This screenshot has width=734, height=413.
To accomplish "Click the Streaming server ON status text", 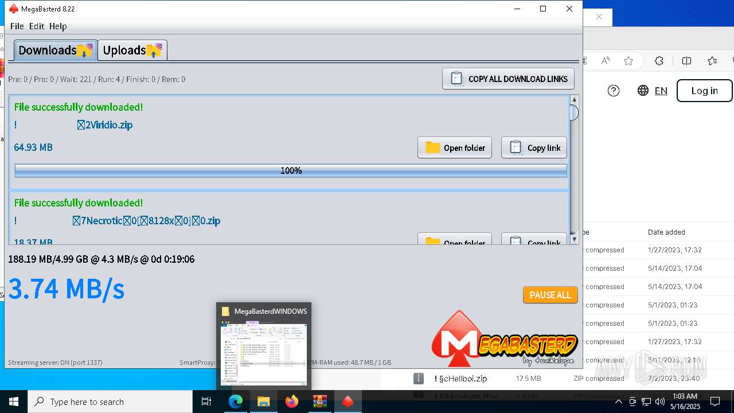I will pos(55,363).
